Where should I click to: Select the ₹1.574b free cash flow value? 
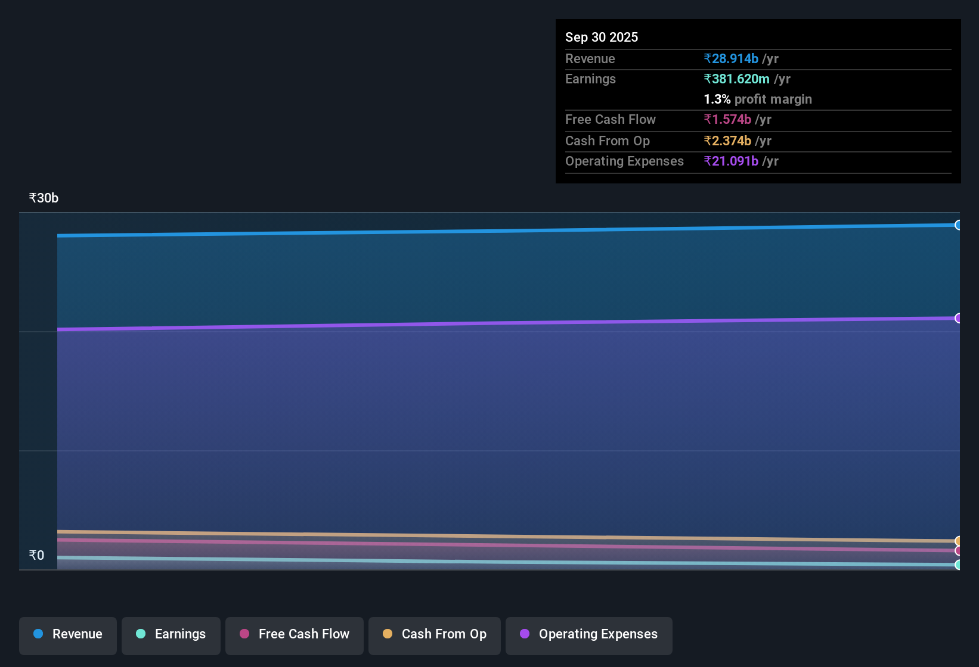[x=727, y=120]
